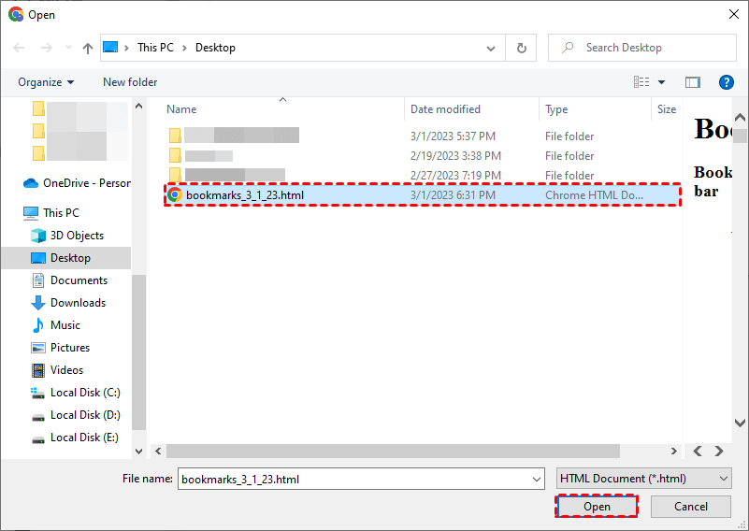Click preview pane scroll up arrow
Viewport: 749px width, 531px height.
tap(740, 117)
